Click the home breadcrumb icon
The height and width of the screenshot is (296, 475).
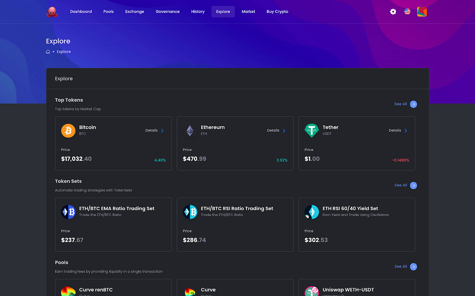coord(48,52)
